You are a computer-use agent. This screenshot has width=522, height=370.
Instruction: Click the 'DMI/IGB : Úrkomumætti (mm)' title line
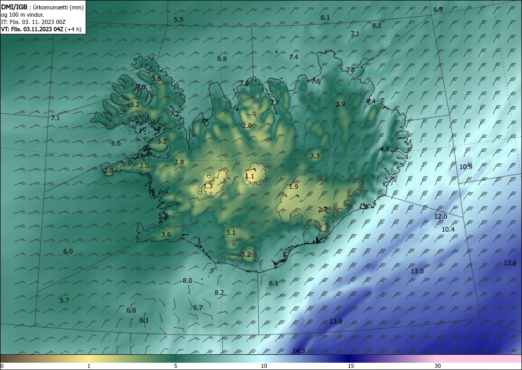[42, 7]
